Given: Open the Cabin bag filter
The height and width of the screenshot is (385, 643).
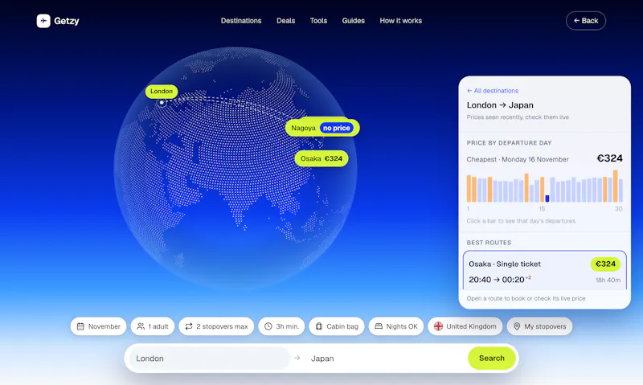Looking at the screenshot, I should tap(337, 326).
